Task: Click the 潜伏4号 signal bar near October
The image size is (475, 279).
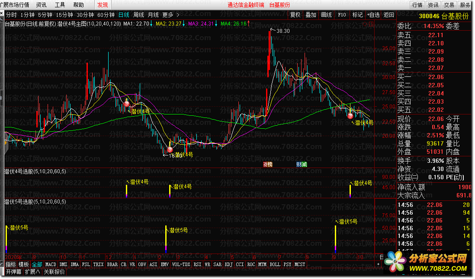Action: click(x=350, y=191)
